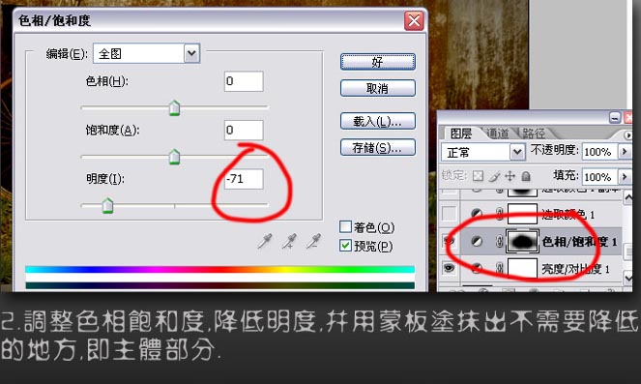Click the layers list scroll up arrow

pyautogui.click(x=627, y=198)
